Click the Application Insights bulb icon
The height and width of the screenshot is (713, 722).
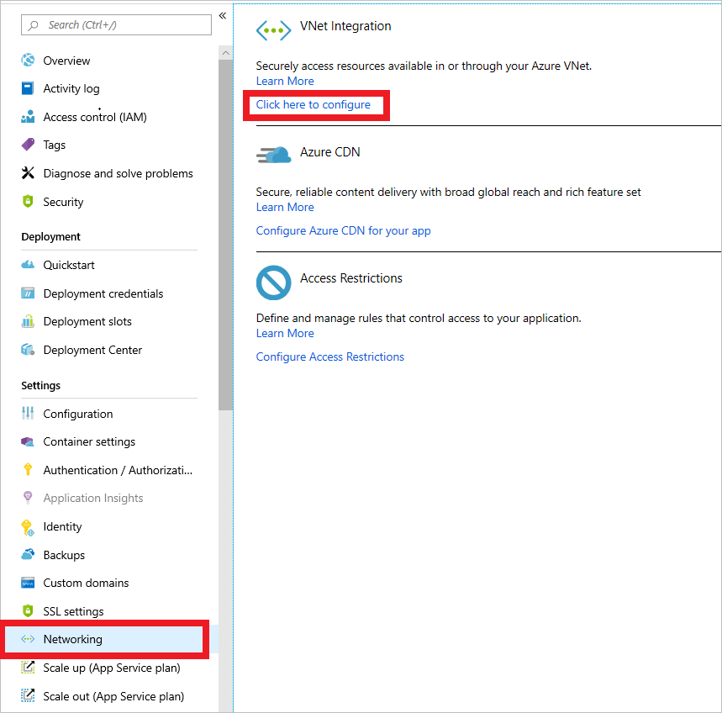click(x=28, y=498)
